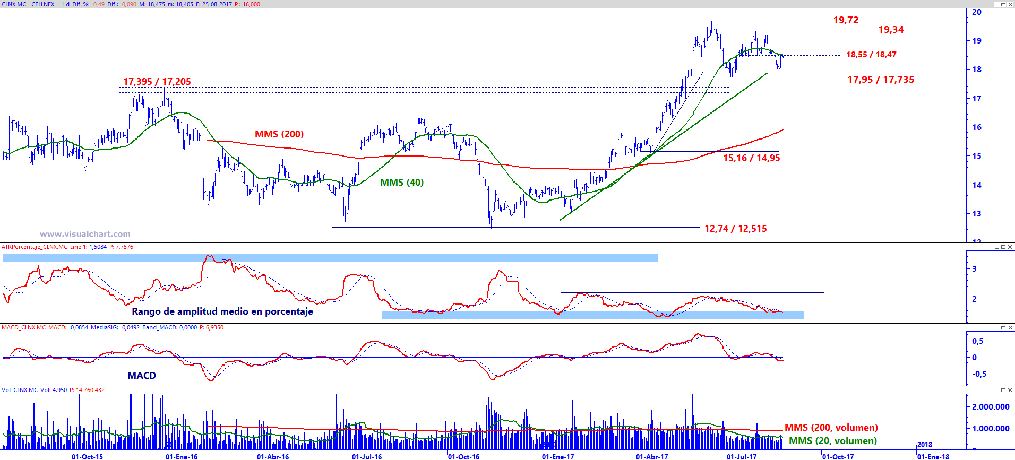Click the 1.000.000 mark on the volume axis
Image resolution: width=1015 pixels, height=460 pixels.
tap(991, 429)
